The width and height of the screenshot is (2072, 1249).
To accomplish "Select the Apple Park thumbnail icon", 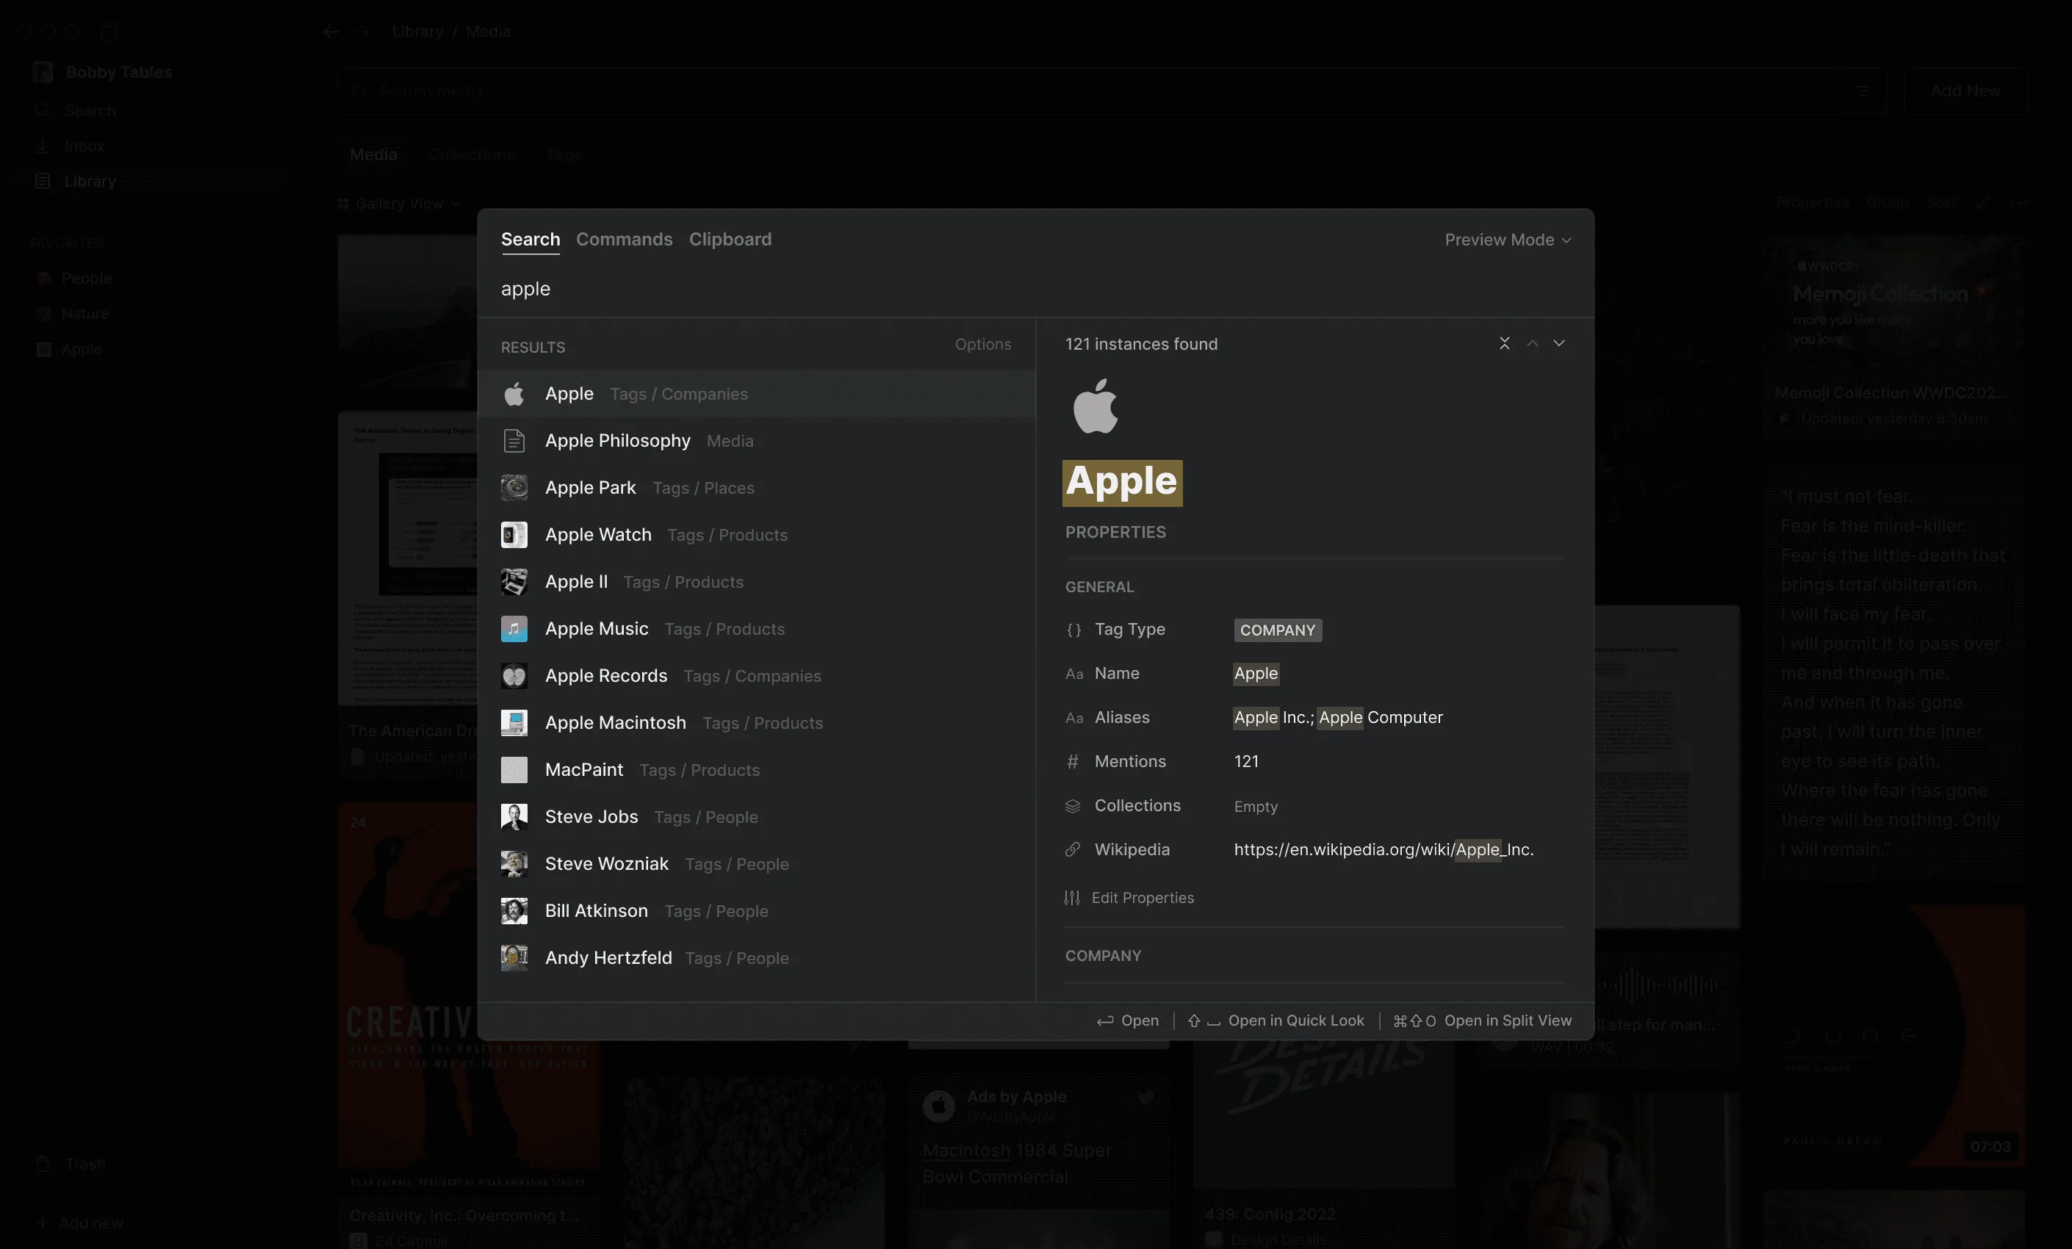I will pos(514,488).
